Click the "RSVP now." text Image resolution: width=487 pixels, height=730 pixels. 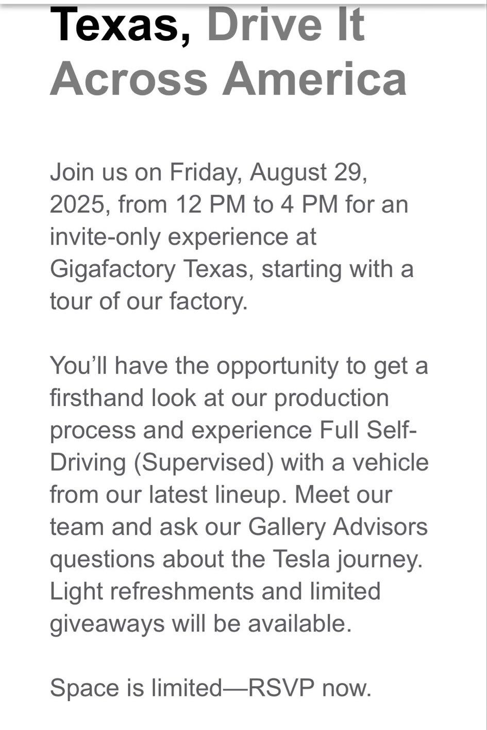310,688
